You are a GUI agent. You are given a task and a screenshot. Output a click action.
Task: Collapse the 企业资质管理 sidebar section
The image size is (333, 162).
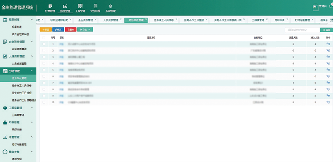(32, 42)
